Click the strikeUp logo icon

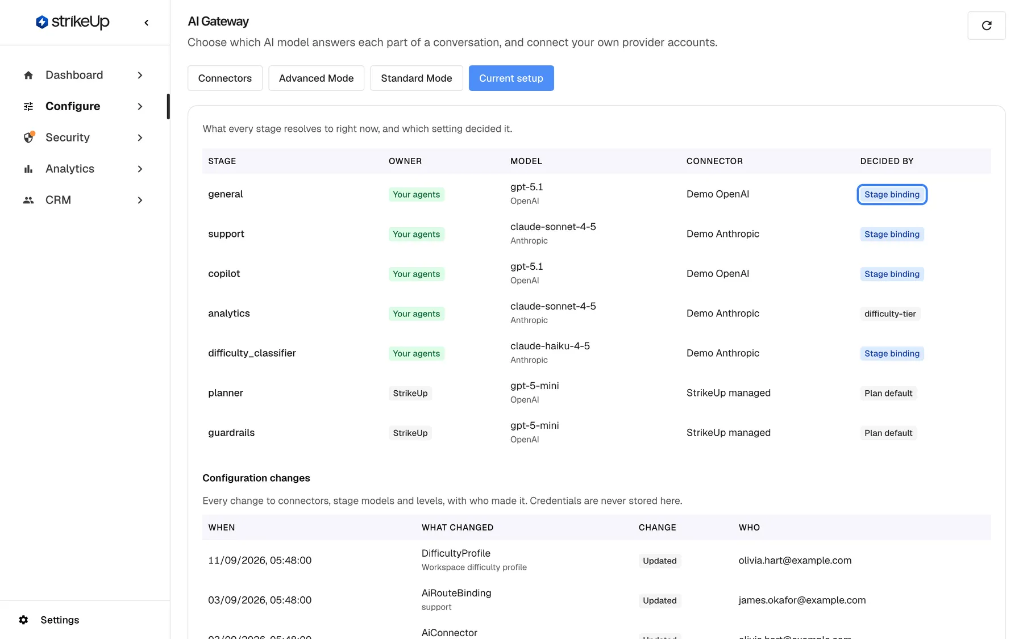pyautogui.click(x=41, y=22)
